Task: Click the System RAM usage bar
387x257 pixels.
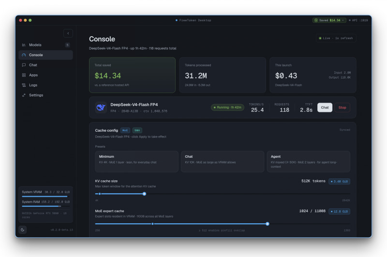Action: tap(45, 206)
